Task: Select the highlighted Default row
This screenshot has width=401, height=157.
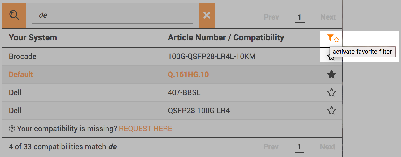Action: [172, 75]
